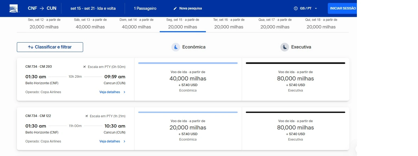Click the 10:30 am arrival time

(115, 126)
